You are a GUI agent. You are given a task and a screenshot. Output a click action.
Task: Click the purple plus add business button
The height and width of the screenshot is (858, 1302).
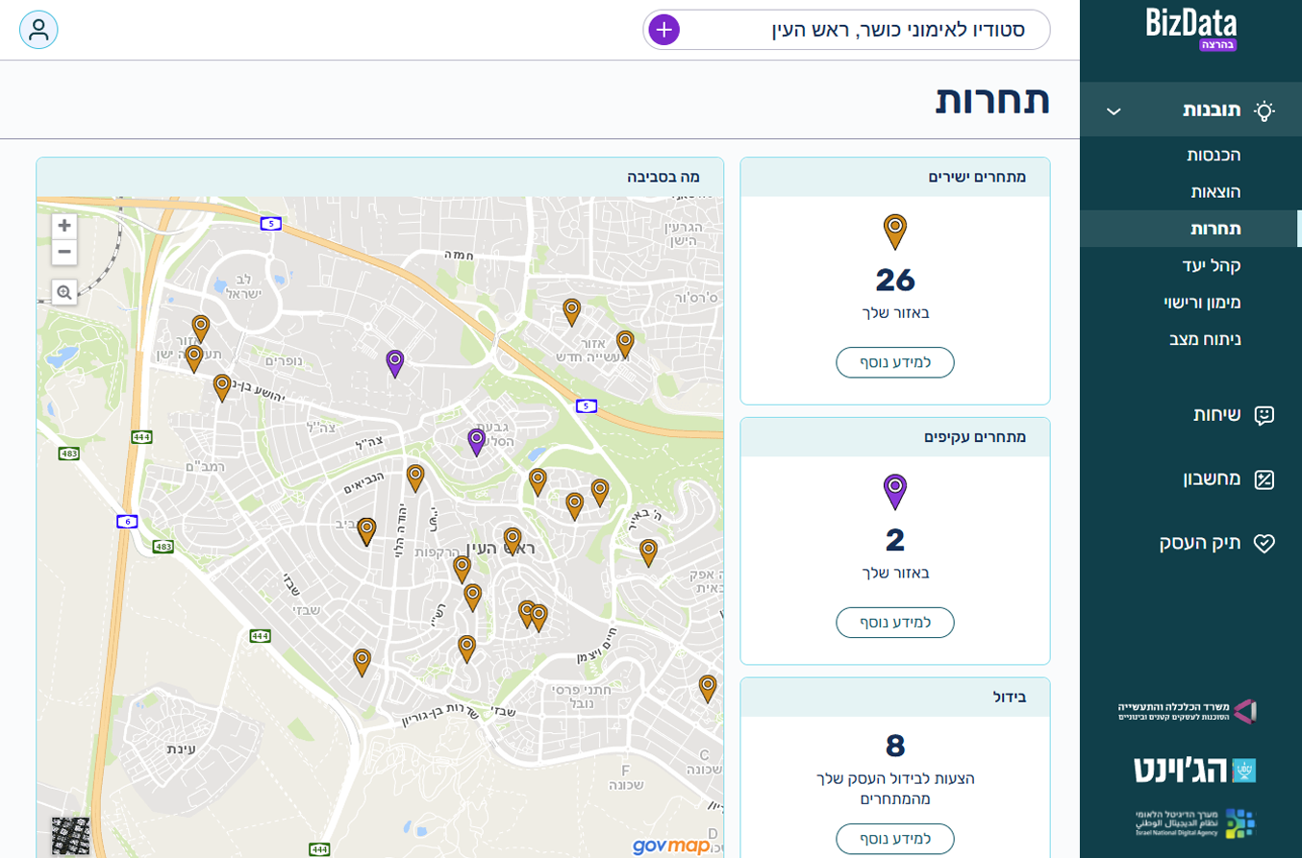[x=664, y=30]
